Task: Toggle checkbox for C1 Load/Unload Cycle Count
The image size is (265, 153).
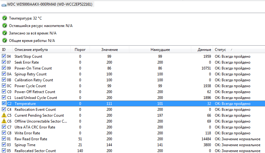Action: 4,97
